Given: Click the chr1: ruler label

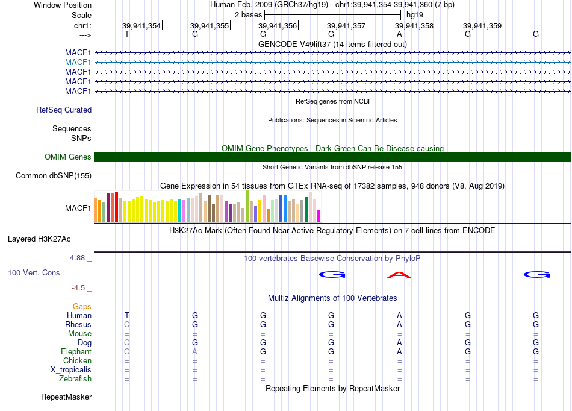Looking at the screenshot, I should pyautogui.click(x=82, y=25).
